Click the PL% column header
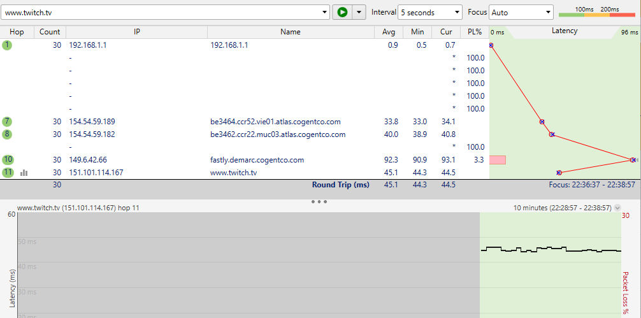Viewport: 641px width, 318px height. (x=474, y=32)
